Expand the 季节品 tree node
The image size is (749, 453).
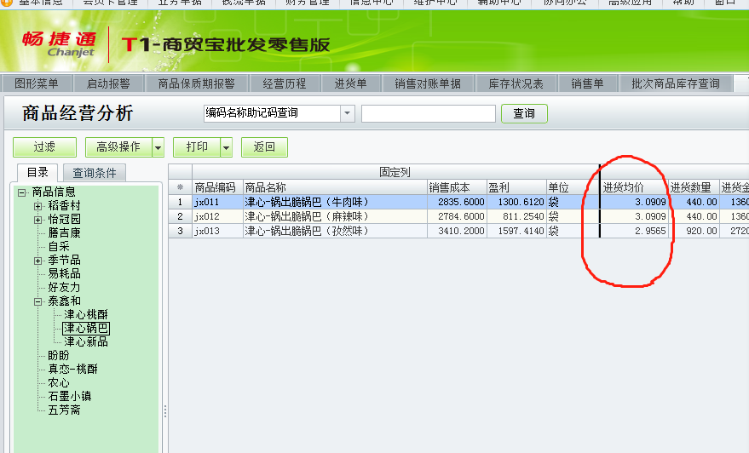tap(37, 261)
